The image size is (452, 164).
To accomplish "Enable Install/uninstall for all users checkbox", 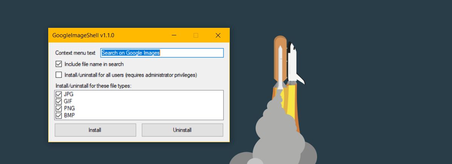I will pos(59,75).
